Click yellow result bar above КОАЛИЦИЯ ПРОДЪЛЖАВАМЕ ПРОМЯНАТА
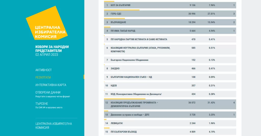Image resolution: width=261 pixels, height=136 pixels. [x=125, y=99]
